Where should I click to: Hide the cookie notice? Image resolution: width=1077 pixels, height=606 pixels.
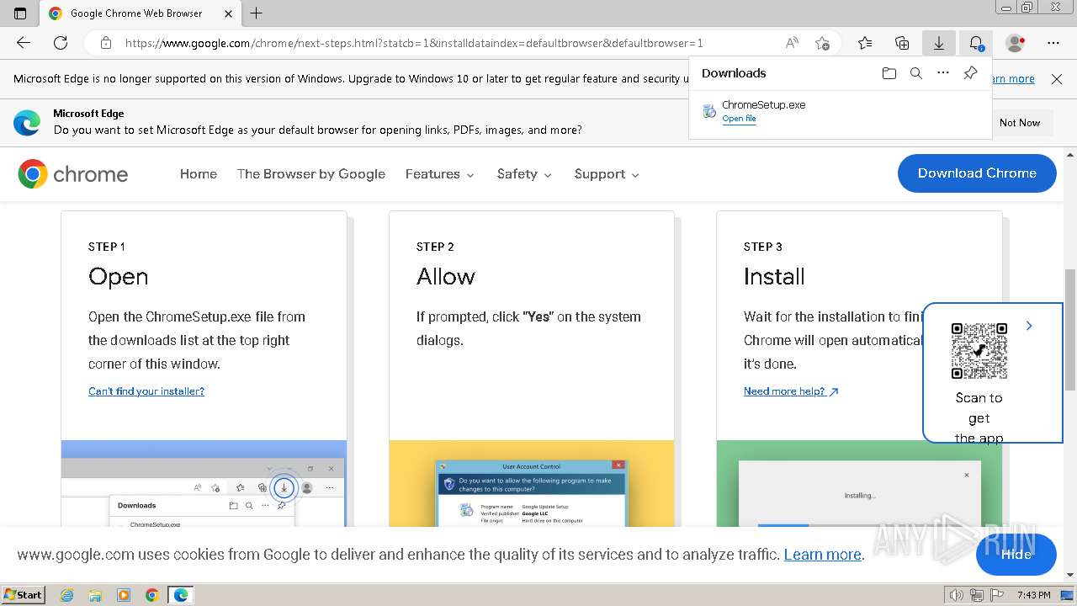(1016, 555)
